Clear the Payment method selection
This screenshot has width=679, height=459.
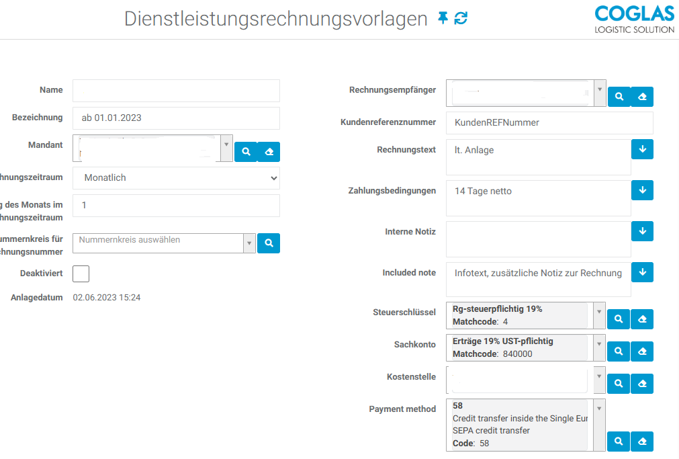[642, 442]
